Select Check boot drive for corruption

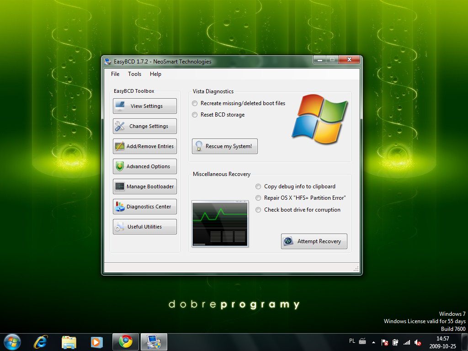pos(259,210)
